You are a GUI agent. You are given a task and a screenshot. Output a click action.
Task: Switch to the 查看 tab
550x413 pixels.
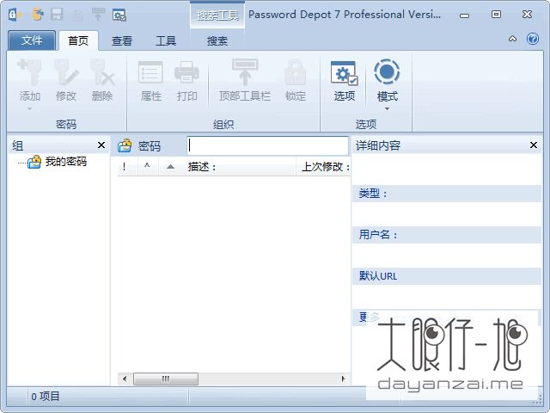[122, 41]
